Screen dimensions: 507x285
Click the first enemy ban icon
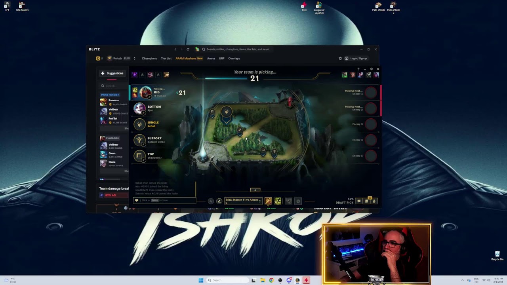click(345, 74)
